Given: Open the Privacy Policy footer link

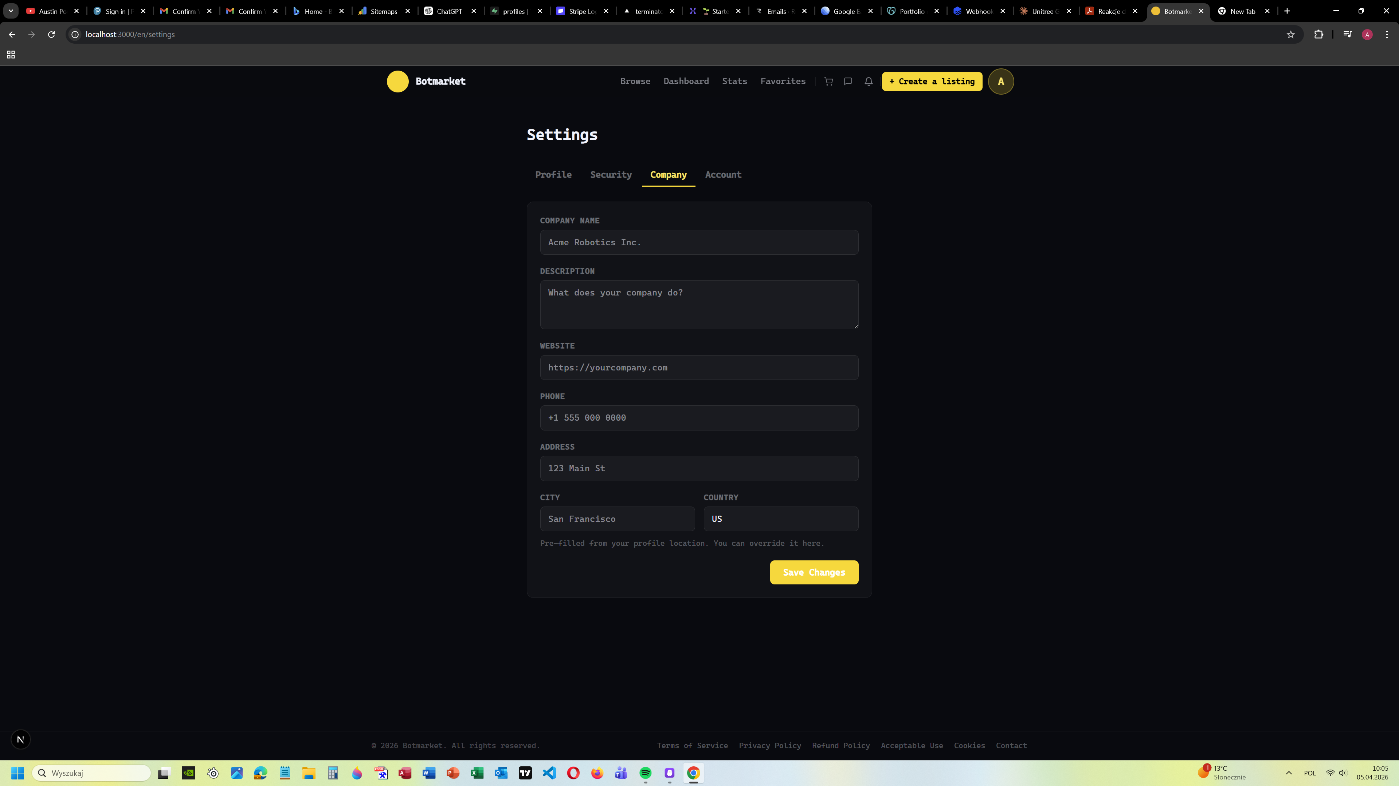Looking at the screenshot, I should coord(769,745).
